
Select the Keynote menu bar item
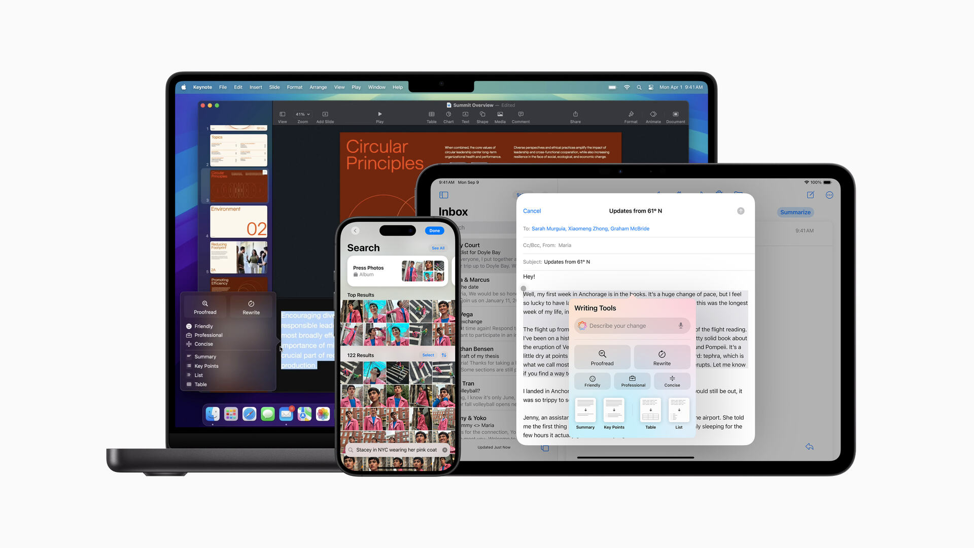[202, 87]
